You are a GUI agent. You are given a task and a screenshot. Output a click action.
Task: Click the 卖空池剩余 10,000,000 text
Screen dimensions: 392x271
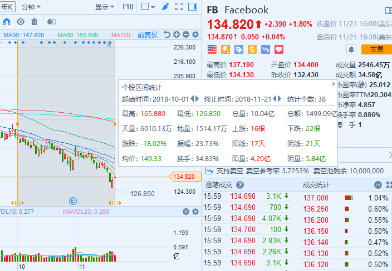pos(349,171)
